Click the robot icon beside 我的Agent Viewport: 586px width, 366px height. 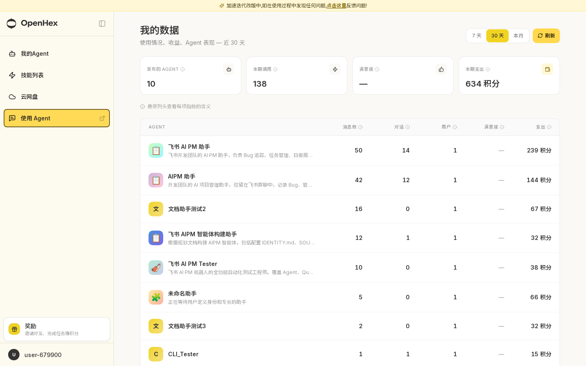[12, 54]
